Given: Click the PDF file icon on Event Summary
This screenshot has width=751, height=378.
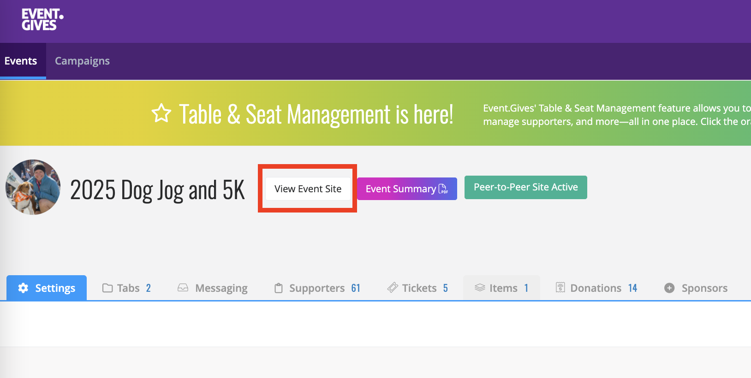Looking at the screenshot, I should 443,189.
